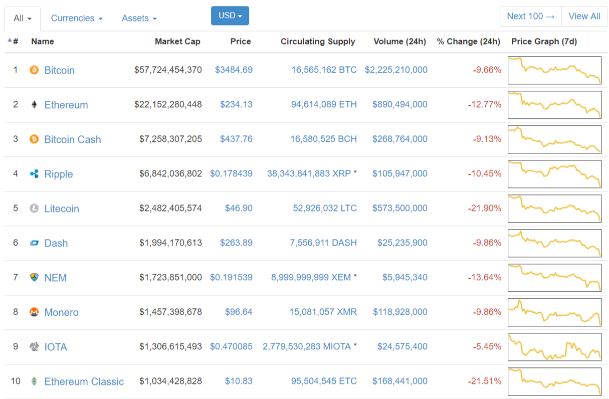
Task: Select the All tab
Action: tap(23, 19)
